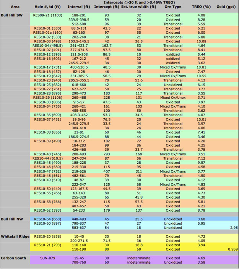This screenshot has height=269, width=239.
Task: Select TREO value 8.78
Action: (201, 210)
